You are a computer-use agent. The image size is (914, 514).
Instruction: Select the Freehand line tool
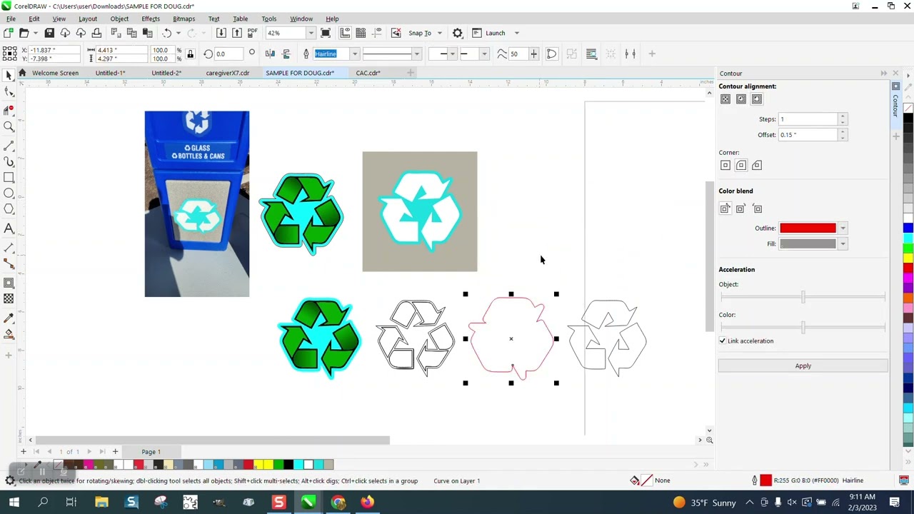(x=9, y=145)
